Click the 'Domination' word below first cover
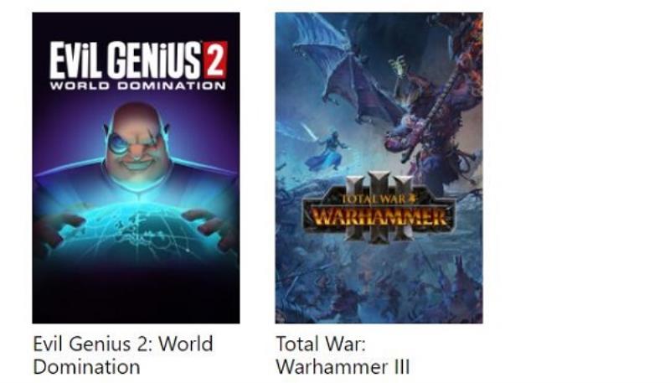 [87, 367]
